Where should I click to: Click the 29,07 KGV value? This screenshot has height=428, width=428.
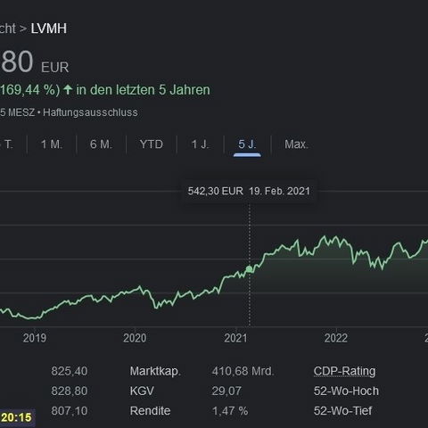226,391
